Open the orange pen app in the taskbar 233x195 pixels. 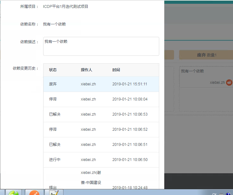click(x=34, y=192)
